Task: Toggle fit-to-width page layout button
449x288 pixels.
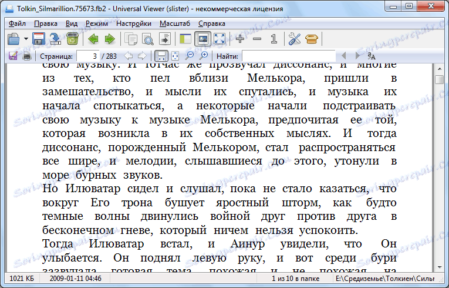Action: pos(161,56)
